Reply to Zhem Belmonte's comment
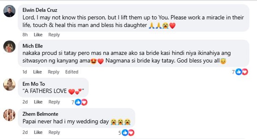This screenshot has width=257, height=139. [x=54, y=132]
